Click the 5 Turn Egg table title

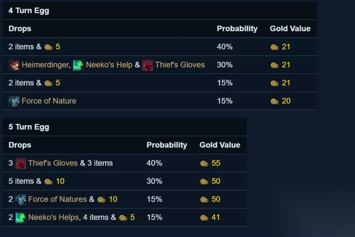click(x=29, y=127)
